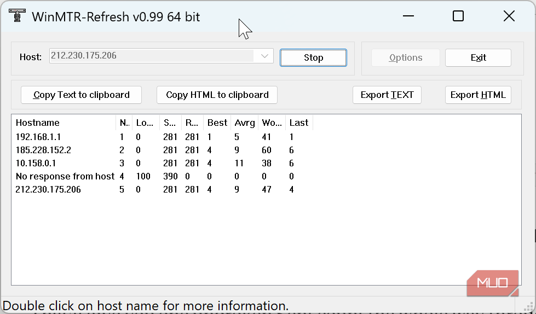The image size is (536, 314).
Task: Copy Text to clipboard
Action: [x=82, y=95]
